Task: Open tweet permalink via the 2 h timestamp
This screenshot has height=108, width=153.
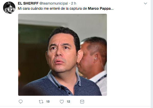Action: coord(74,3)
